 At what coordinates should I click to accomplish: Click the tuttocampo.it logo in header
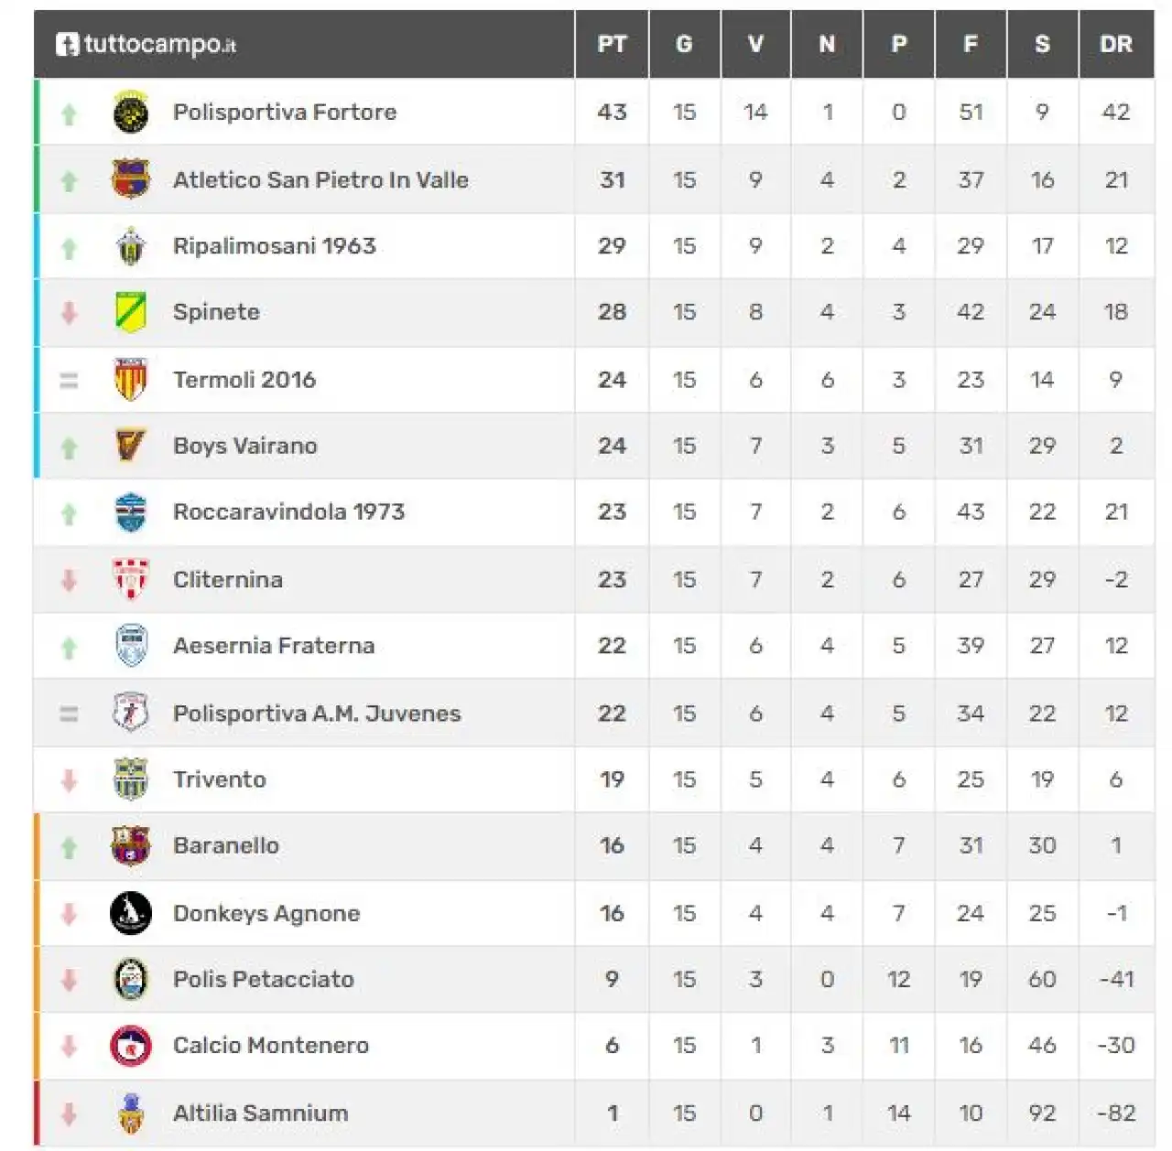click(146, 44)
